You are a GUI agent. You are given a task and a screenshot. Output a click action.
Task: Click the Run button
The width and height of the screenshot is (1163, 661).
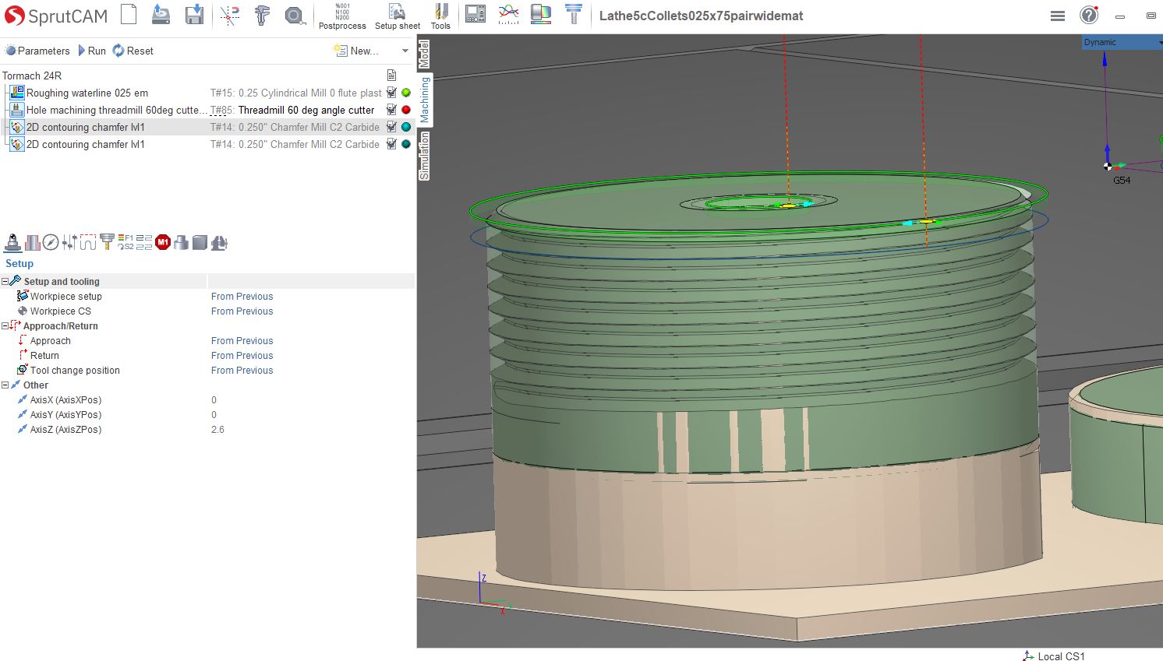[x=92, y=51]
